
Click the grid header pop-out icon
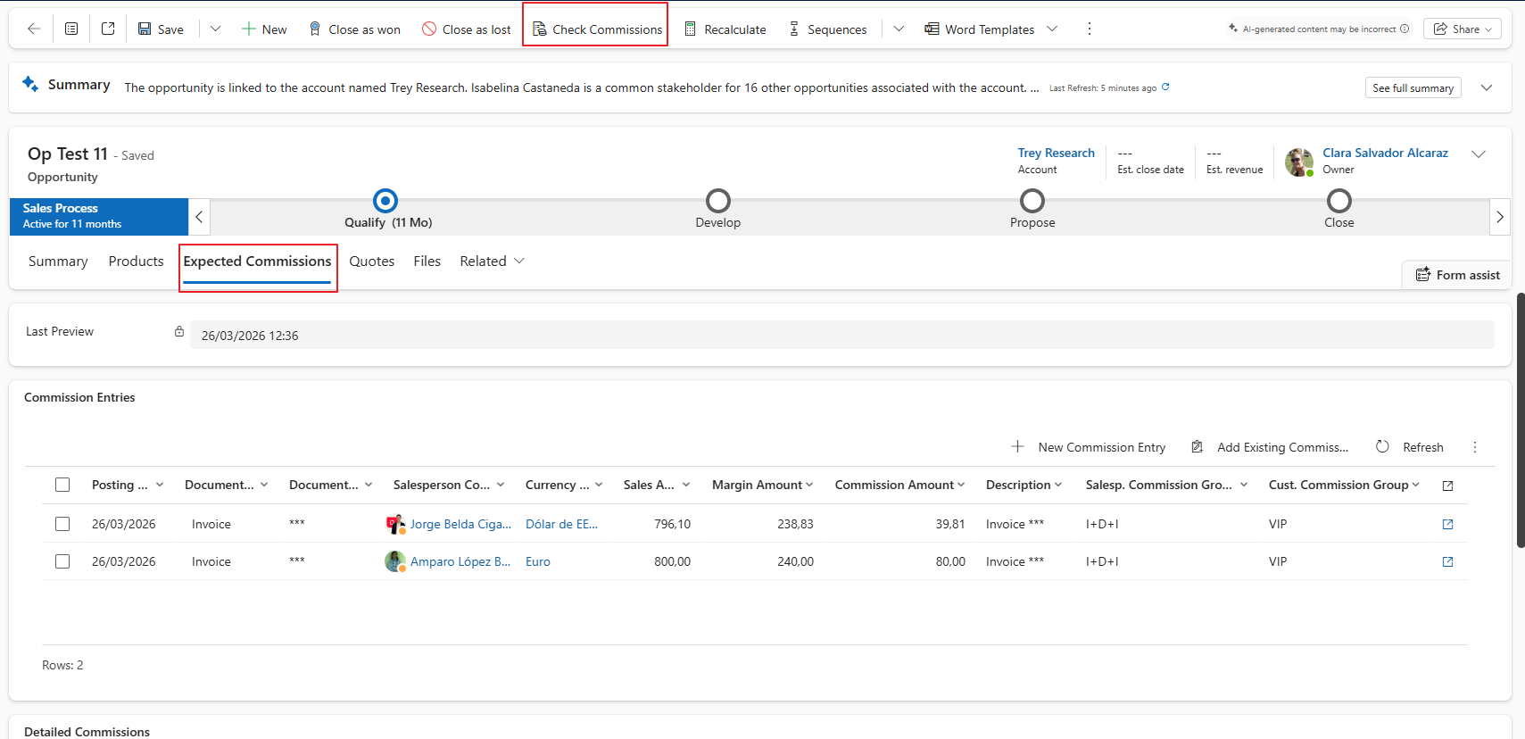(x=1447, y=486)
